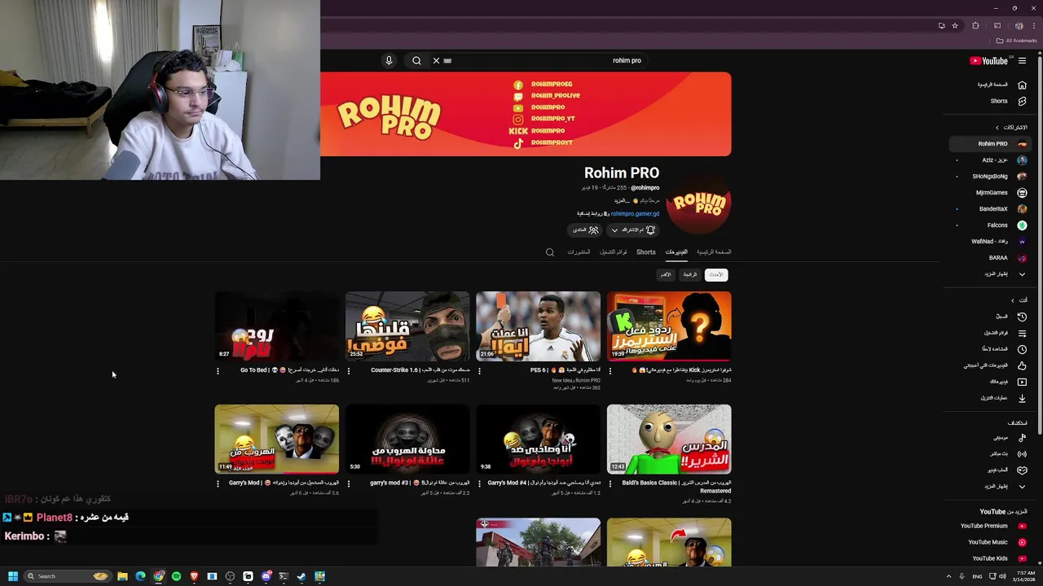
Task: Click the YouTube logo
Action: pos(989,60)
